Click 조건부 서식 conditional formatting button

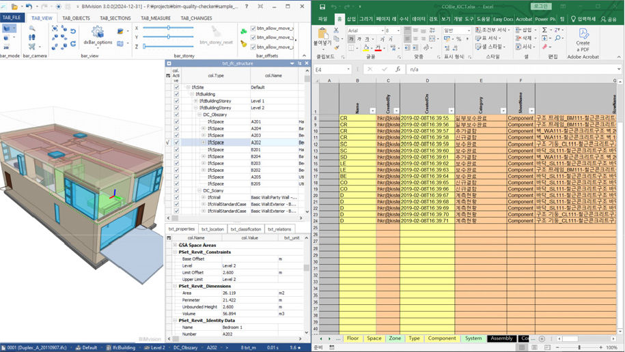493,30
